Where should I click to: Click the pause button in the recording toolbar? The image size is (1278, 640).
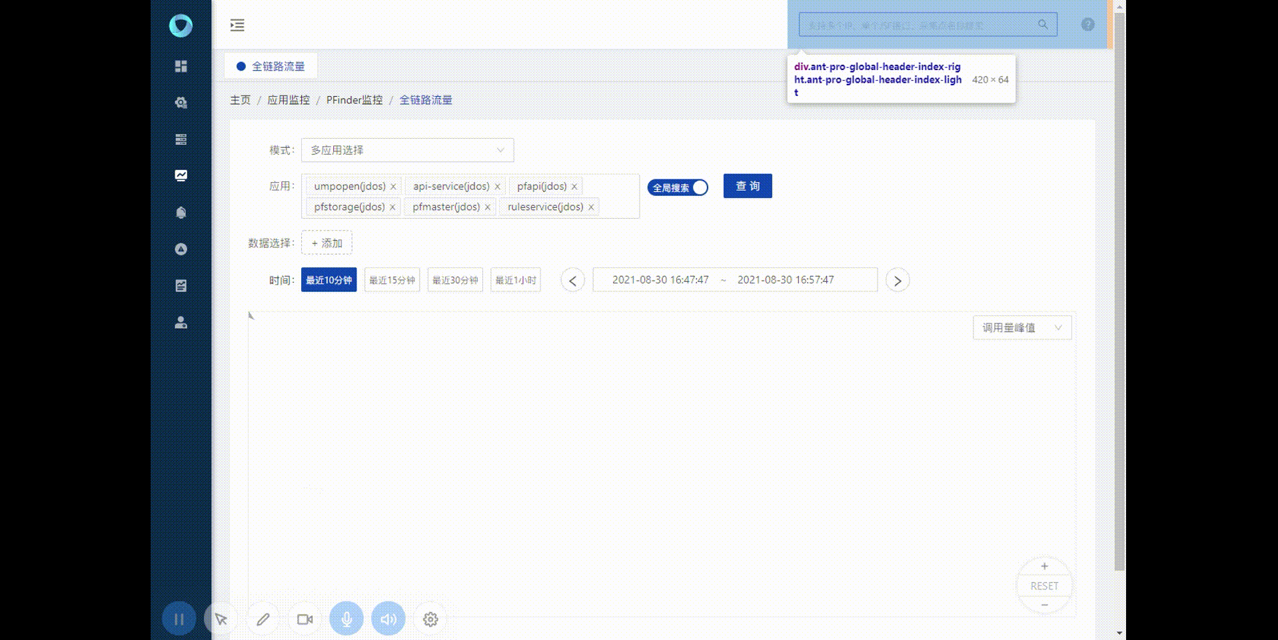179,619
